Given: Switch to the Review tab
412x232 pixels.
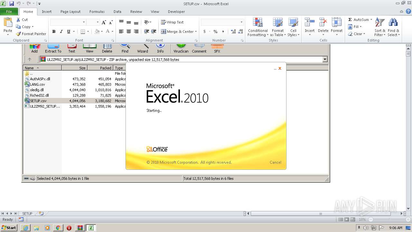Looking at the screenshot, I should [x=136, y=12].
